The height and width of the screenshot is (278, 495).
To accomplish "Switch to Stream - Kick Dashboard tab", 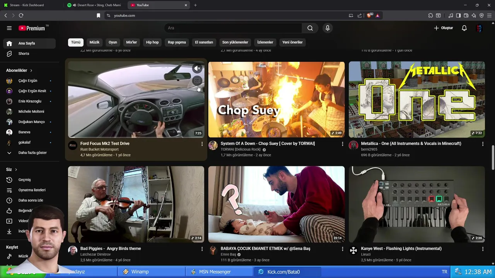I will (x=31, y=5).
